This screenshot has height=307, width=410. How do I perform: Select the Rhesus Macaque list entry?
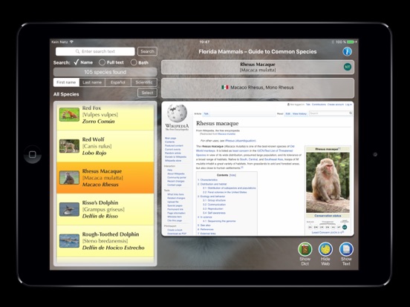point(105,178)
